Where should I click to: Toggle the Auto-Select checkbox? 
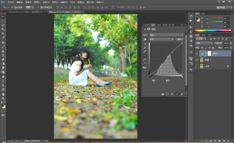coord(13,7)
